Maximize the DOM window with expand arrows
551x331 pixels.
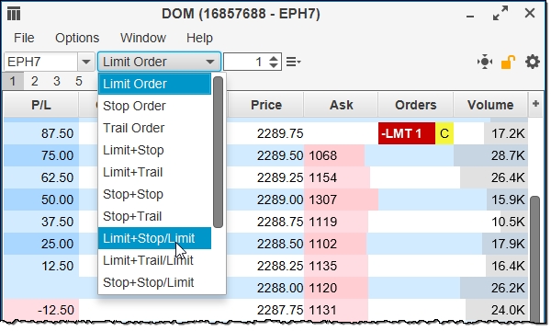pos(500,14)
